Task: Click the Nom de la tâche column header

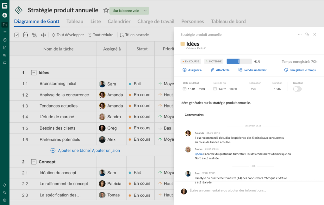Action: tap(59, 49)
